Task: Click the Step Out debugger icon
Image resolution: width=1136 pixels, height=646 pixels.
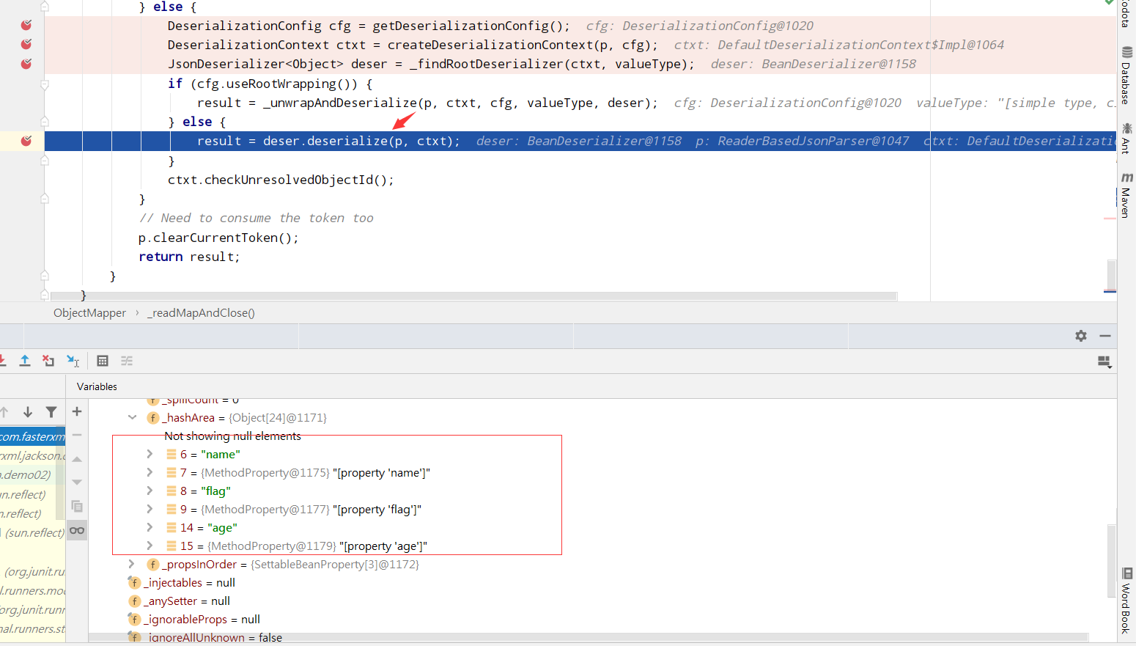Action: click(25, 361)
